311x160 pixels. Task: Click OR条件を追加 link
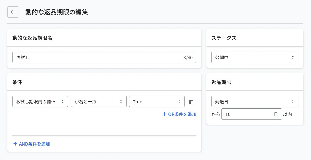click(179, 114)
